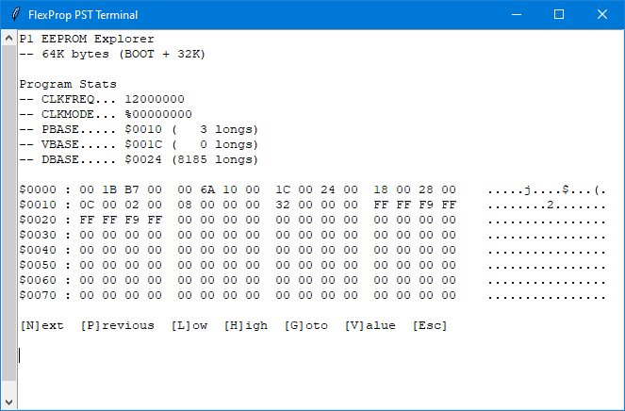Click the $0000 address row label
The image size is (625, 411).
pyautogui.click(x=38, y=189)
